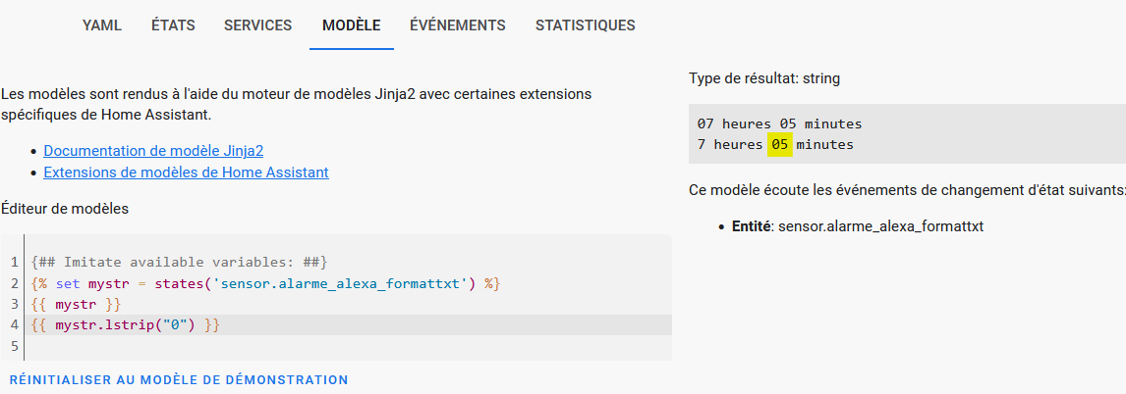This screenshot has height=394, width=1126.
Task: Click Réinitialiser au modèle de démonstration button
Action: [179, 379]
